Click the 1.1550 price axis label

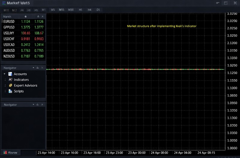(x=232, y=80)
